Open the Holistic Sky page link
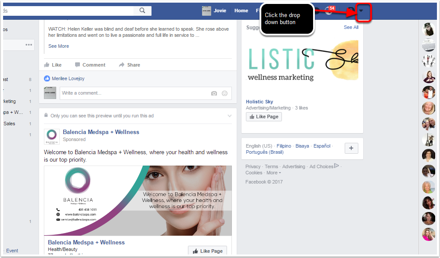The width and height of the screenshot is (440, 258). (x=259, y=102)
